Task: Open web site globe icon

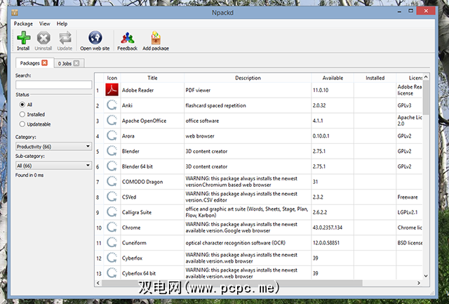Action: pos(95,37)
